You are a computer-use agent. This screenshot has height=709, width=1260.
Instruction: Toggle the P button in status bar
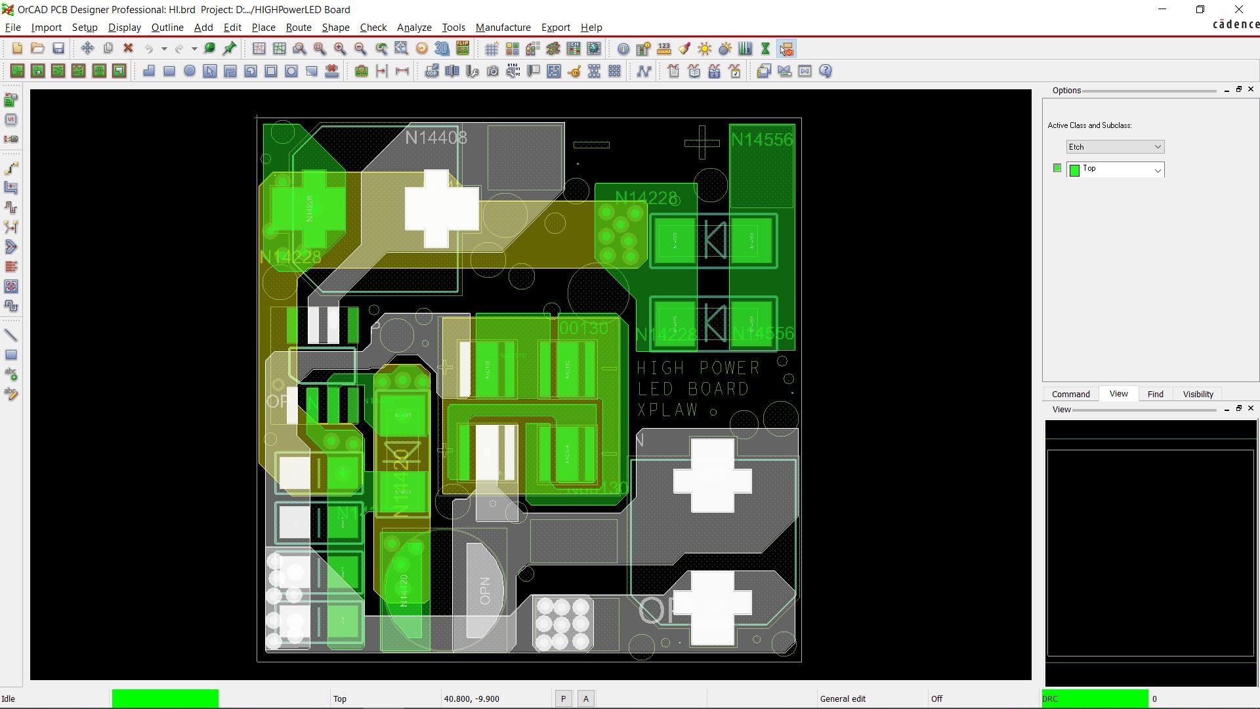(563, 699)
